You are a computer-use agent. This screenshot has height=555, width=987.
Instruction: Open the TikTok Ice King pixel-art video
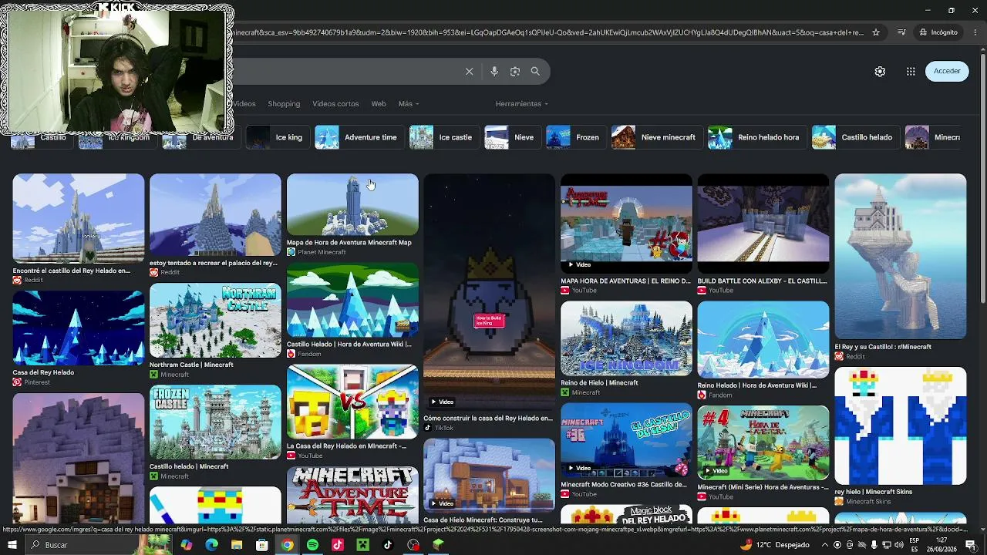[489, 293]
